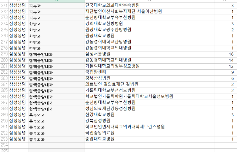237x152 pixels.
Task: Select value 2 in row 275
Action: tap(224, 30)
